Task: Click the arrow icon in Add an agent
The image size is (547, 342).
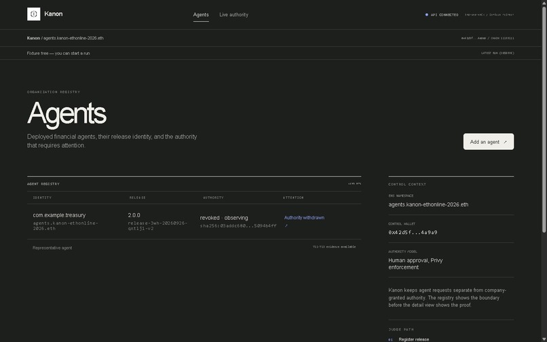Action: click(505, 142)
